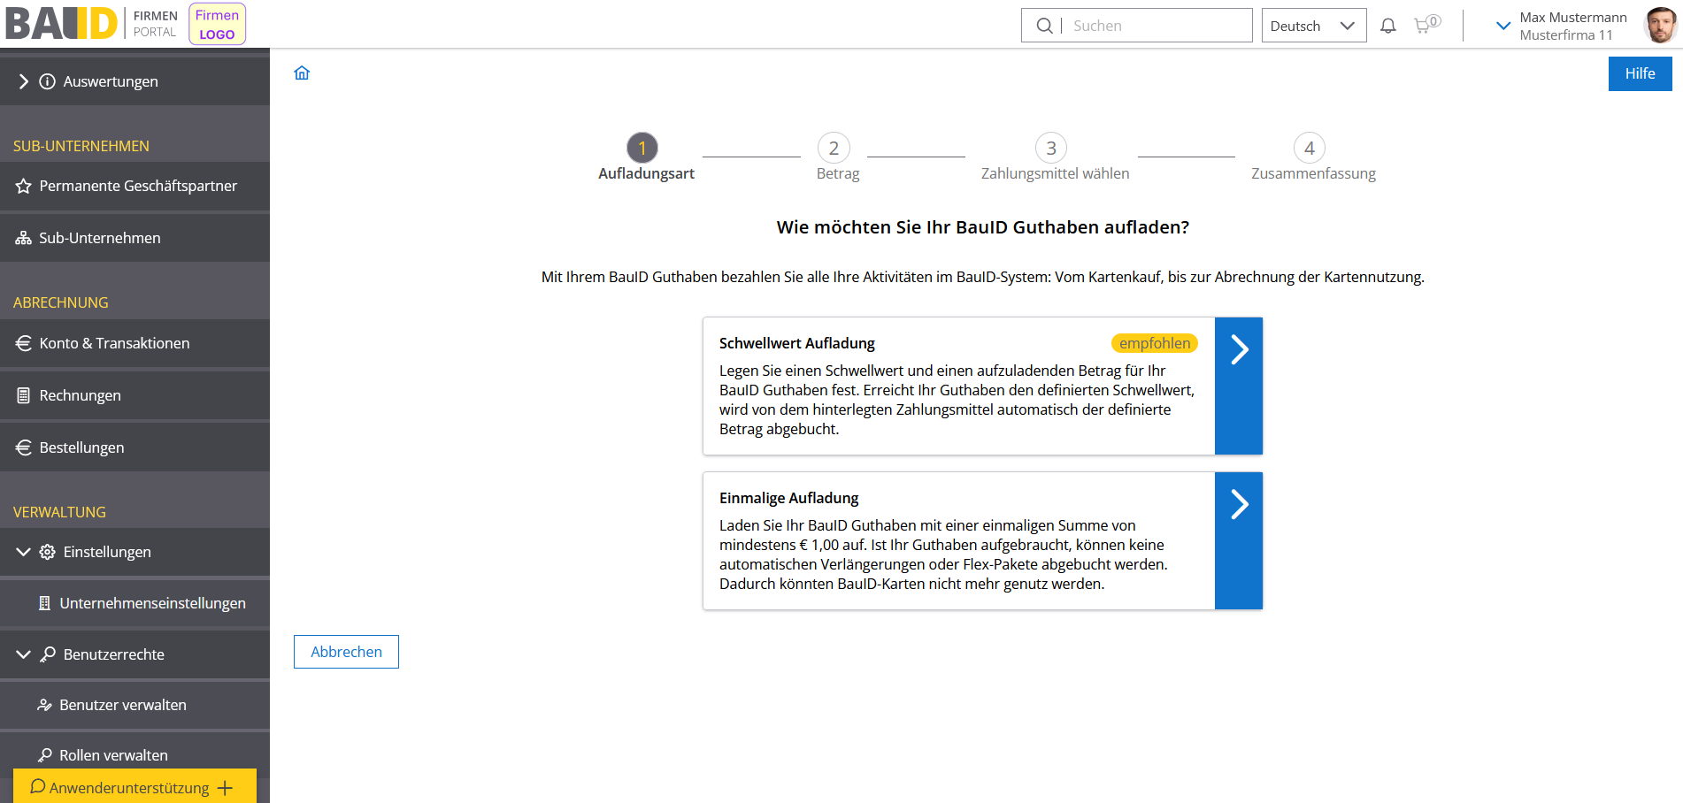Click the Firmen Logo badge
1683x803 pixels.
click(217, 24)
